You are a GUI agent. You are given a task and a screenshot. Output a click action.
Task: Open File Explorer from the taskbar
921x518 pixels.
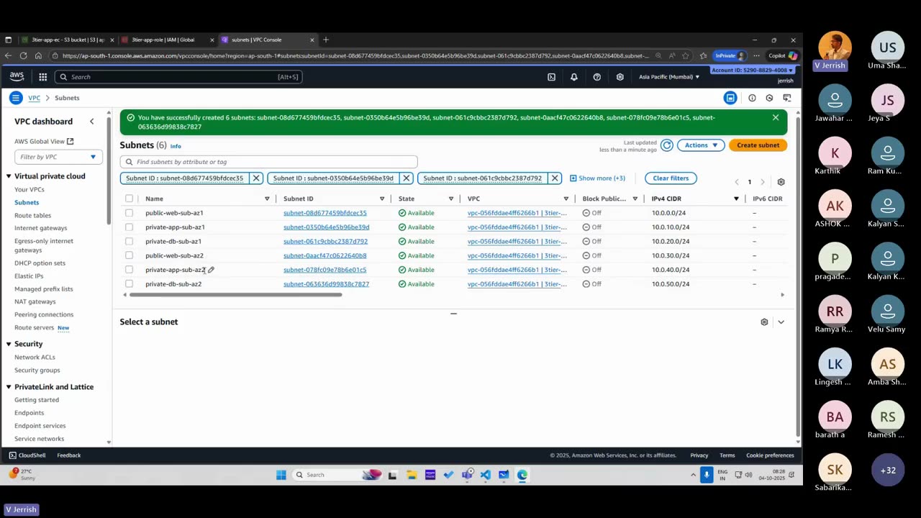(412, 475)
